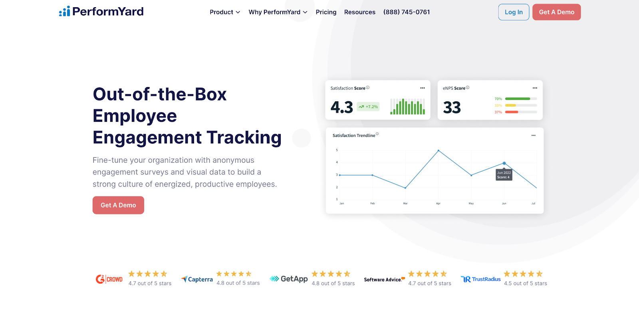The width and height of the screenshot is (639, 315).
Task: Click the G2 Crowd logo
Action: point(109,279)
